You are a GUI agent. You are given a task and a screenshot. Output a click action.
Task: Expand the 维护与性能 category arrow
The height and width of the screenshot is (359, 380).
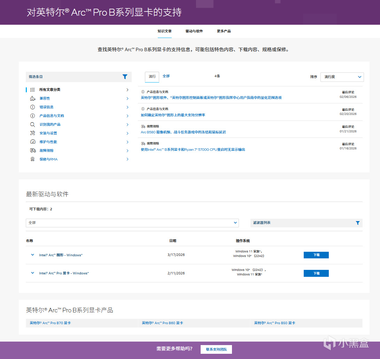click(x=127, y=142)
